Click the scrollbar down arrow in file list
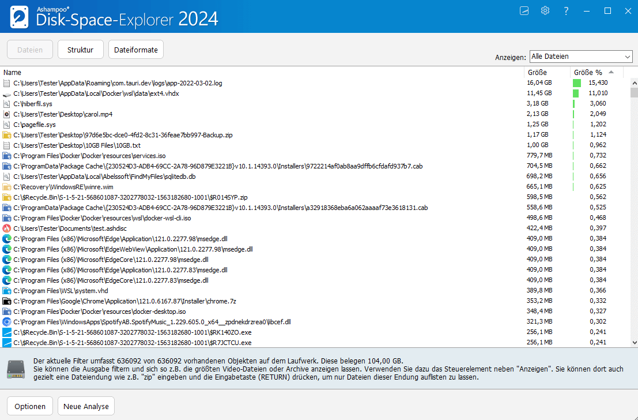Image resolution: width=638 pixels, height=420 pixels. pos(633,343)
